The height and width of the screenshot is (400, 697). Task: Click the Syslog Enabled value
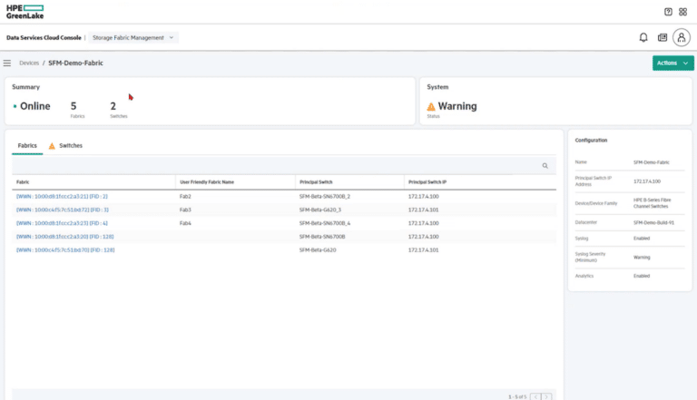click(x=642, y=239)
